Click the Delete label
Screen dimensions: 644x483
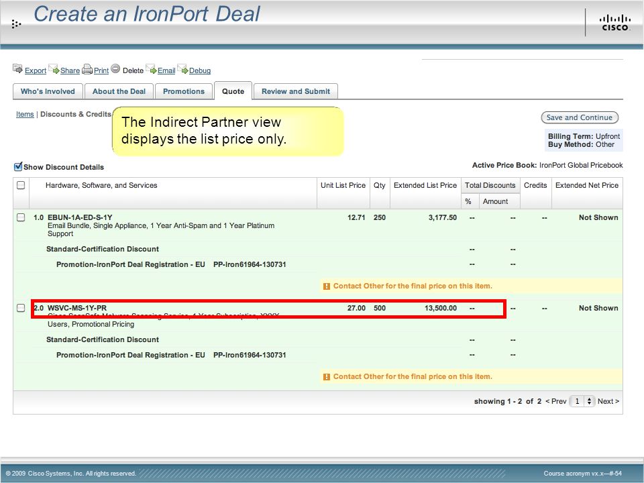click(x=133, y=70)
